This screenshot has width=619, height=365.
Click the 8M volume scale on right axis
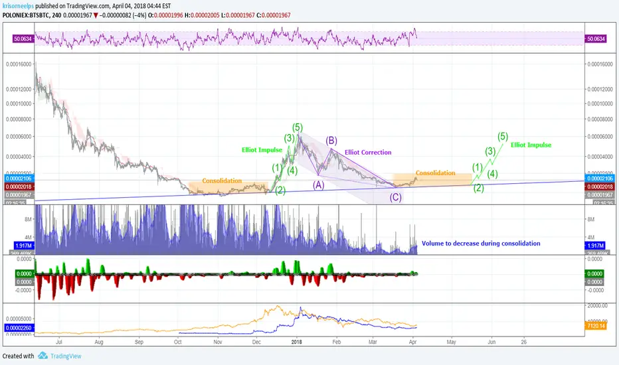[x=590, y=220]
